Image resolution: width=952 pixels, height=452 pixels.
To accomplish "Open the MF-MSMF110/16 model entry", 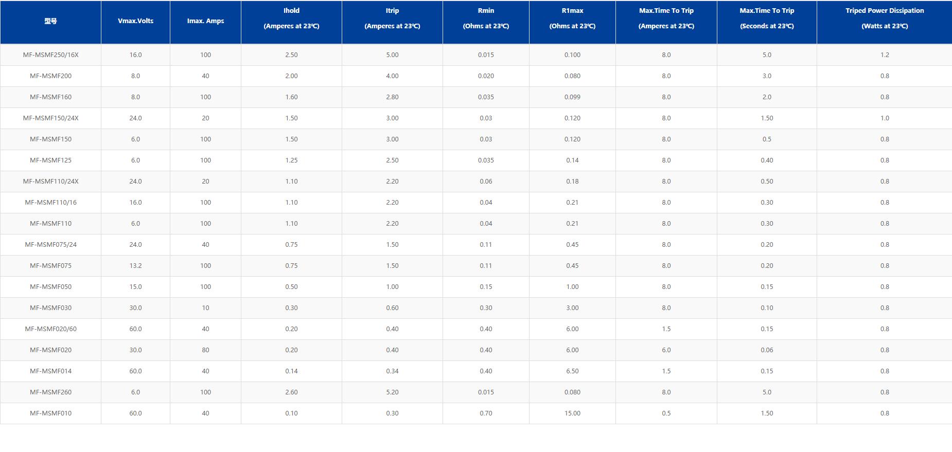I will [50, 203].
